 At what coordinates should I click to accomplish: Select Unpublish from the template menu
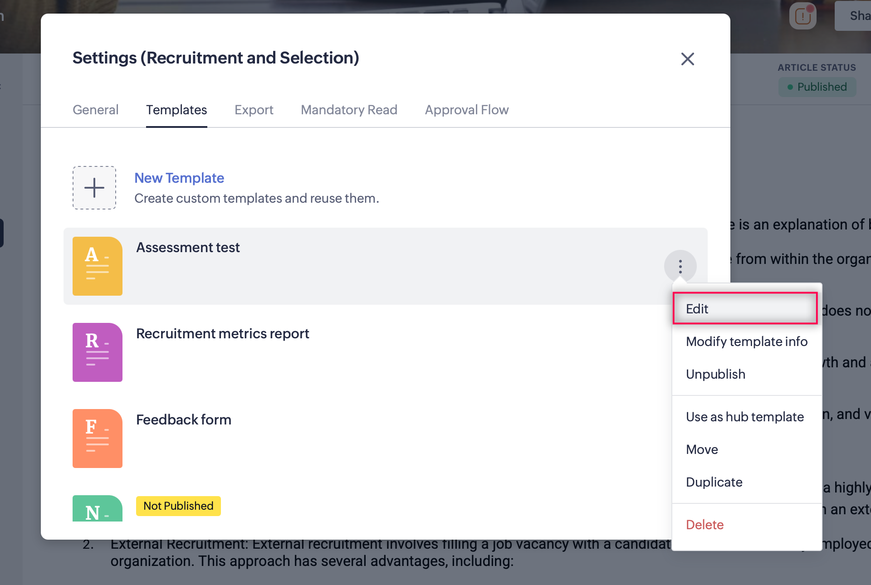click(715, 374)
